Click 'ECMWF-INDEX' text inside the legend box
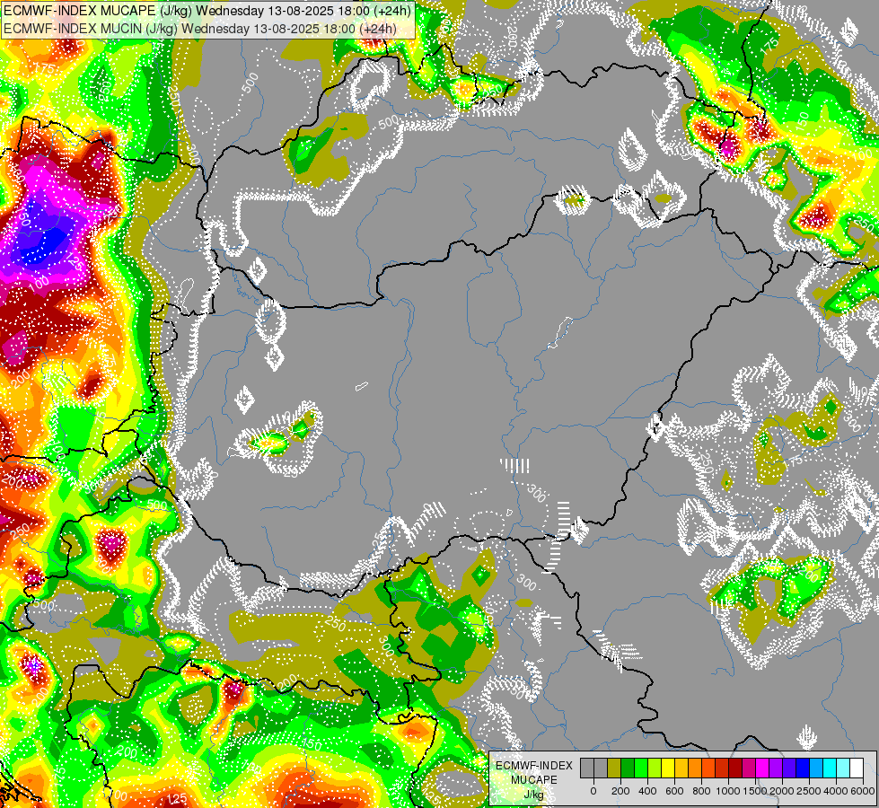Screen dimensions: 879x808 click(534, 766)
